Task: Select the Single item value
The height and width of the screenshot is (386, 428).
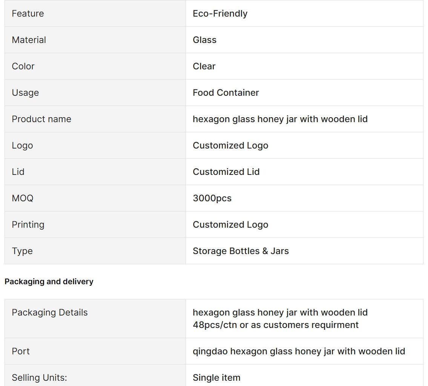Action: [216, 378]
